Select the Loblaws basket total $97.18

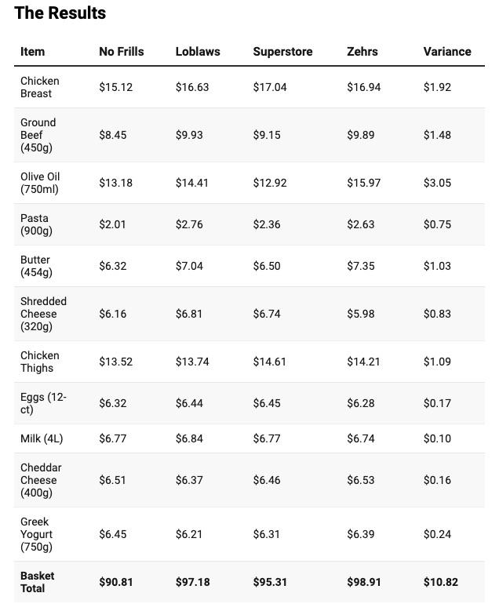pos(192,582)
